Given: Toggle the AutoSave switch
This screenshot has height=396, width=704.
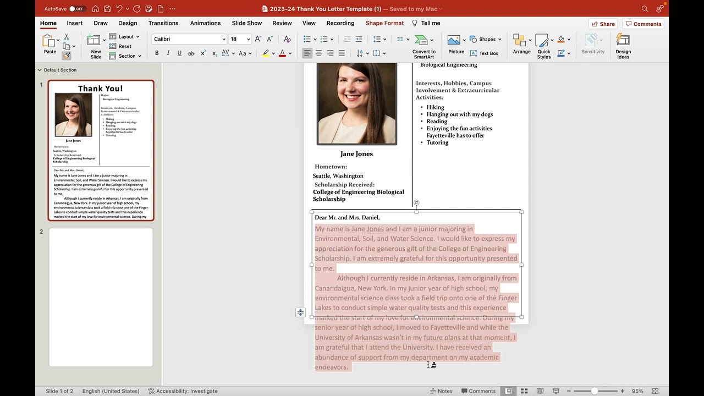Looking at the screenshot, I should point(77,9).
